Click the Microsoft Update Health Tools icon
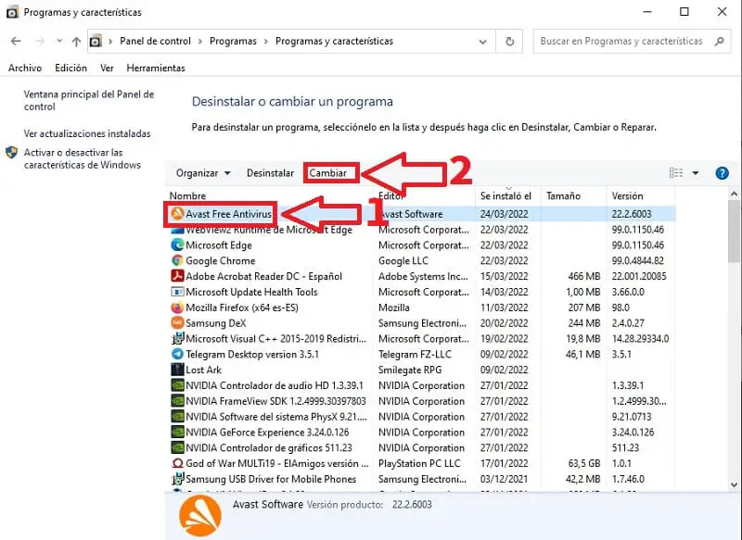 click(x=177, y=292)
